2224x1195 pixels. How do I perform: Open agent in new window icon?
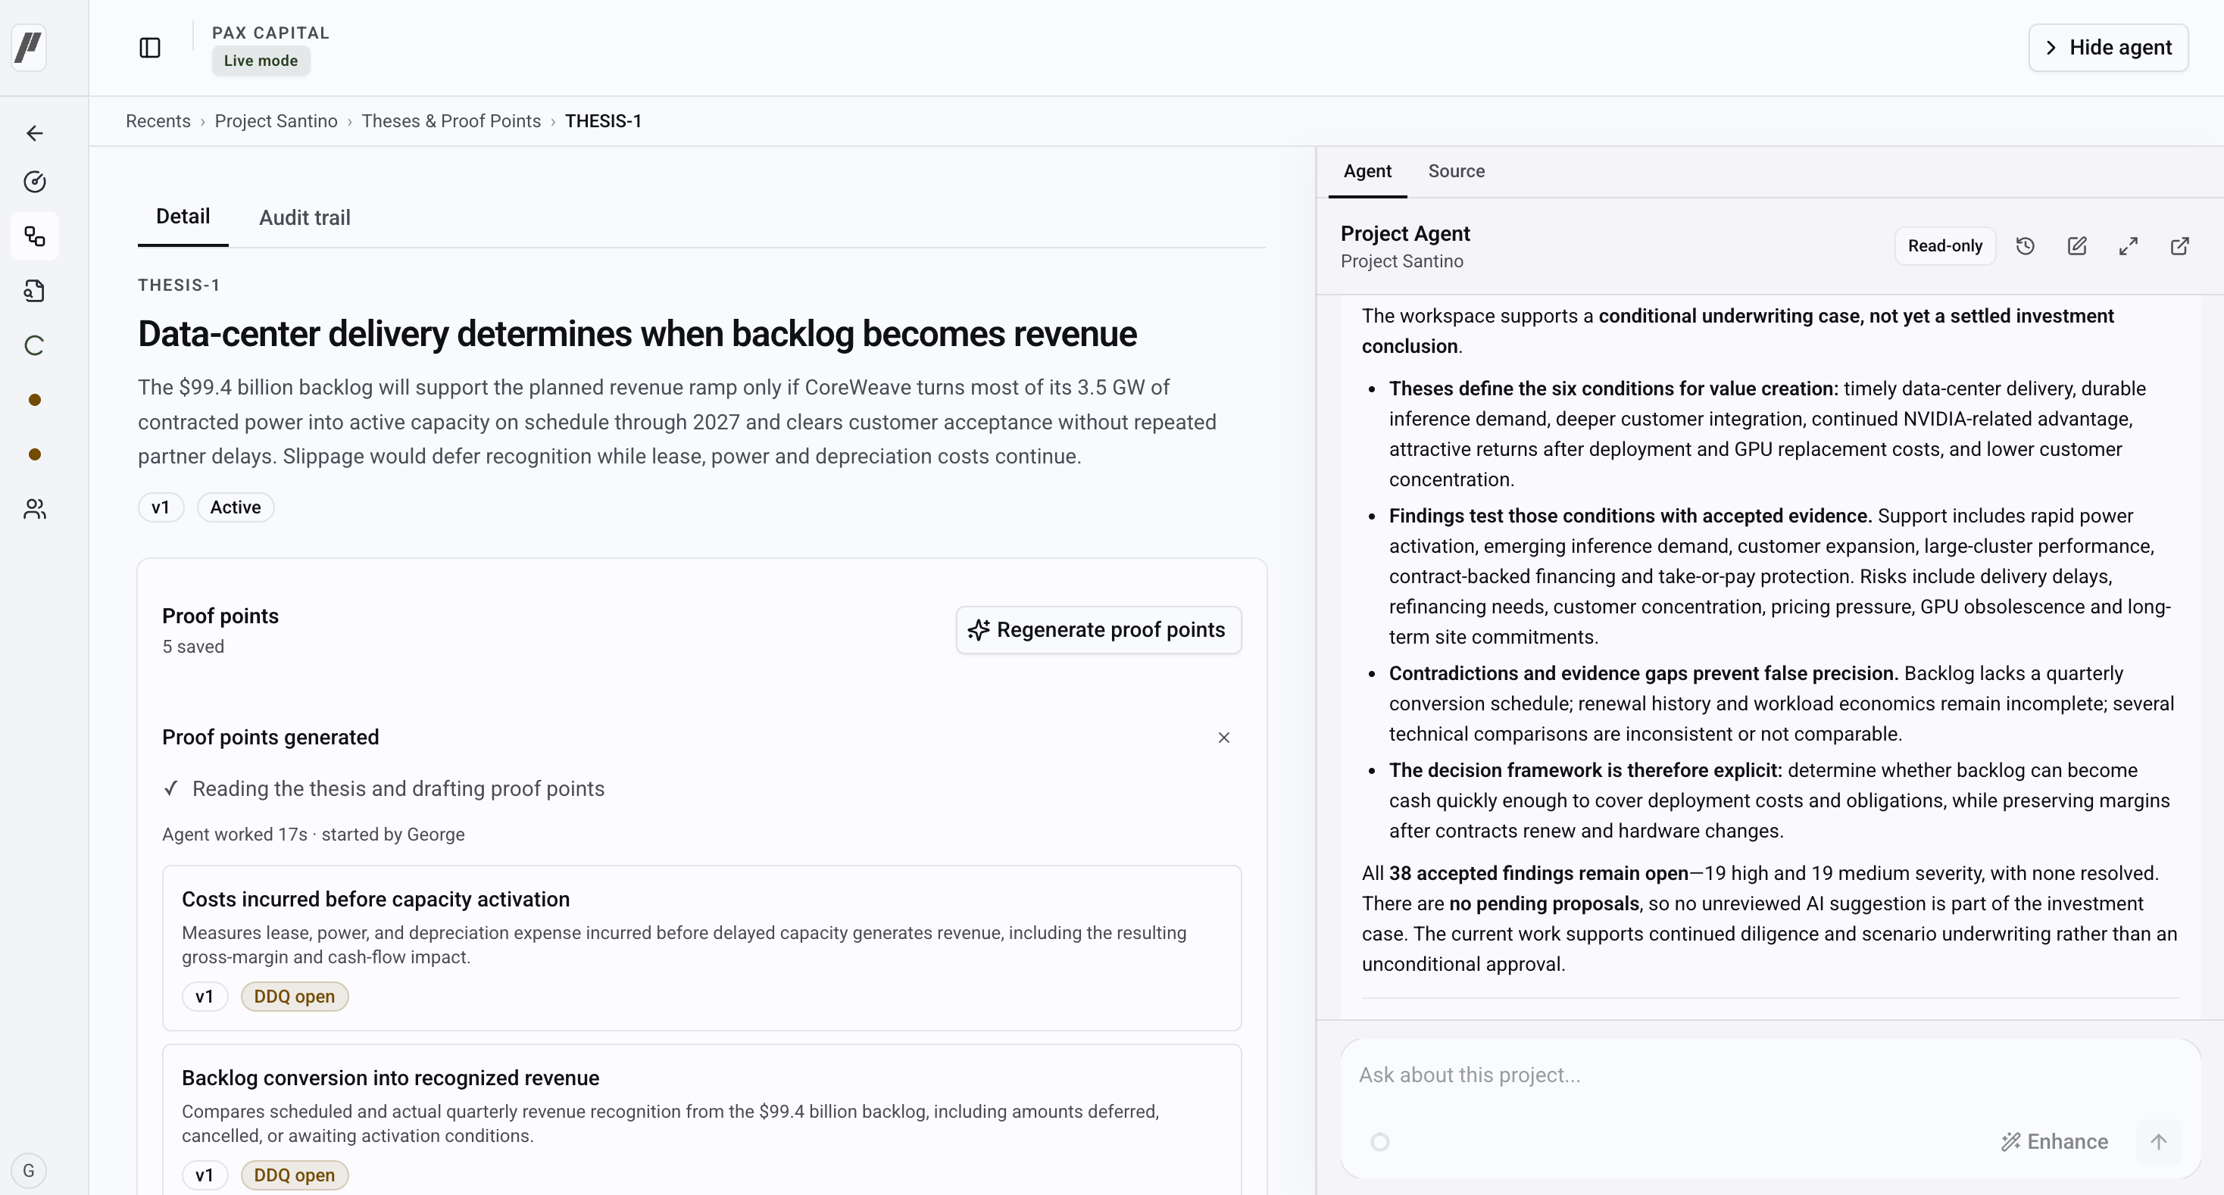click(x=2180, y=246)
